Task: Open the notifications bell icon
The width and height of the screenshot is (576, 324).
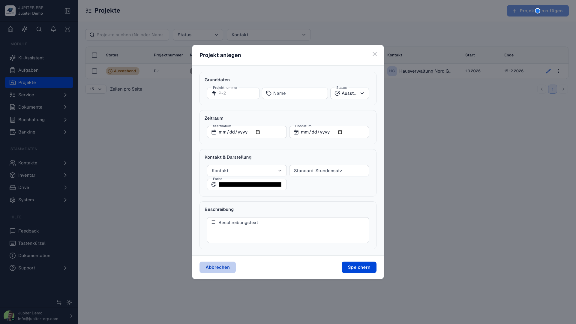Action: [53, 29]
